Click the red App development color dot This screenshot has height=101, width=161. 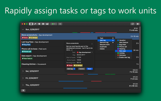pos(78,52)
